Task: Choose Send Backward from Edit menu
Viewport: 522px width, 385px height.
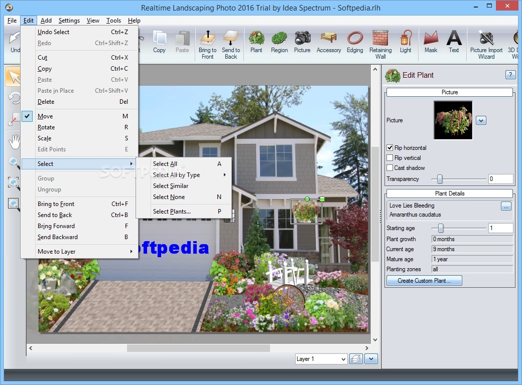Action: 80,237
